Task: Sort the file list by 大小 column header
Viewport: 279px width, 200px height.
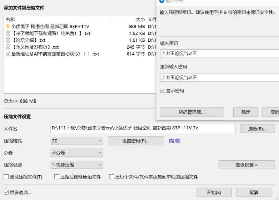Action: (x=128, y=19)
